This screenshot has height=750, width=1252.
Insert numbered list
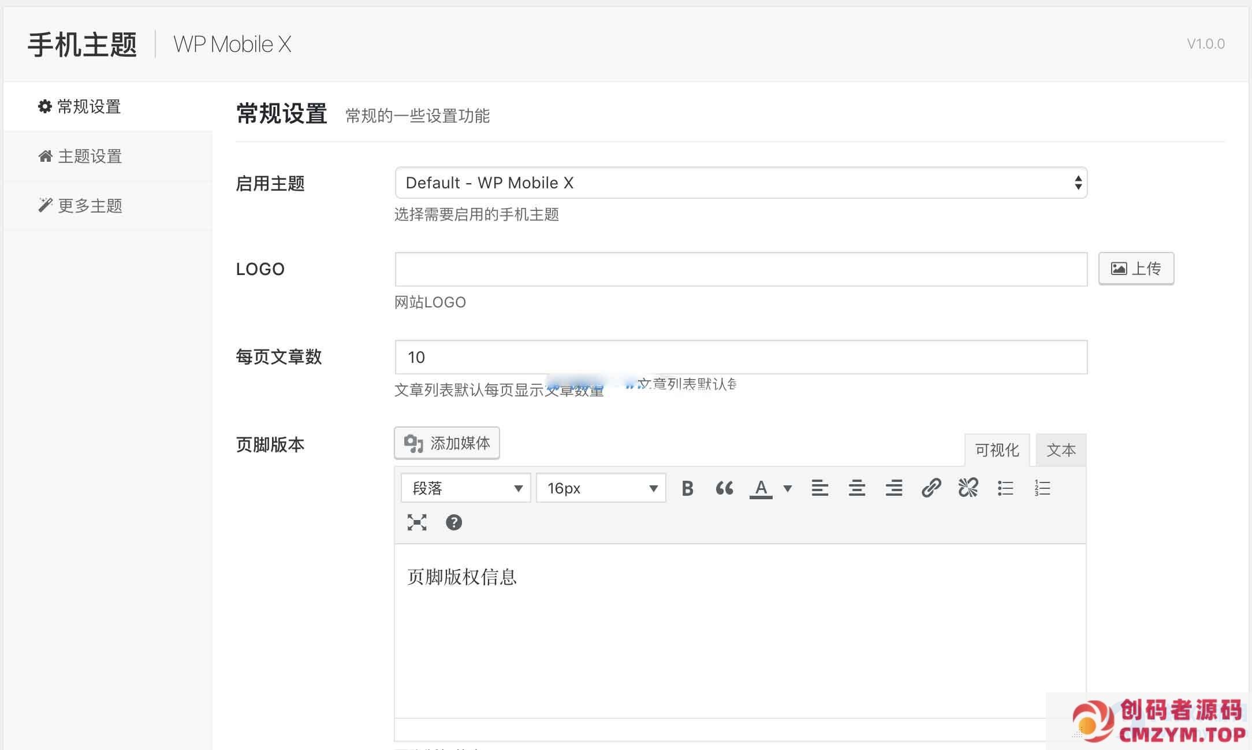coord(1042,488)
